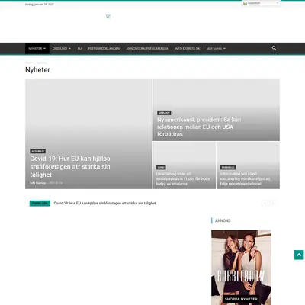
Task: Open INFO EXPRESS DK menu item
Action: coord(187,49)
